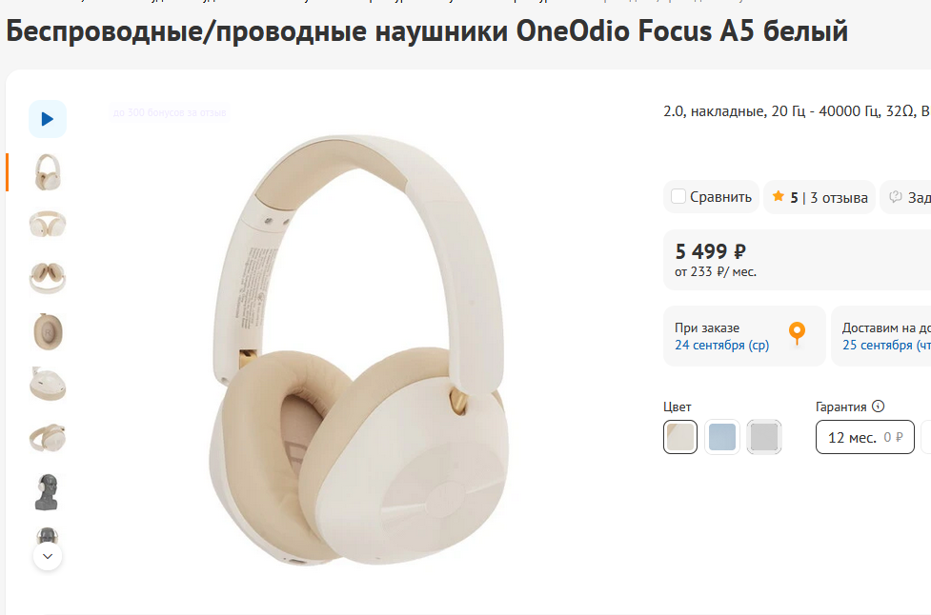
Task: Click the question bubble icon
Action: (x=896, y=197)
